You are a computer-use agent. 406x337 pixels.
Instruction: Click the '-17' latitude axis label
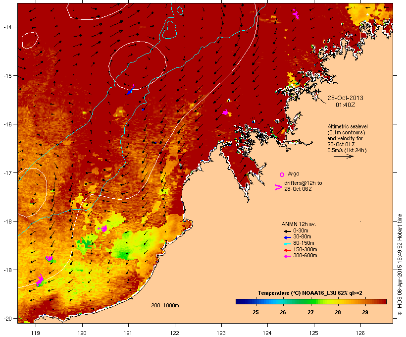pyautogui.click(x=7, y=172)
